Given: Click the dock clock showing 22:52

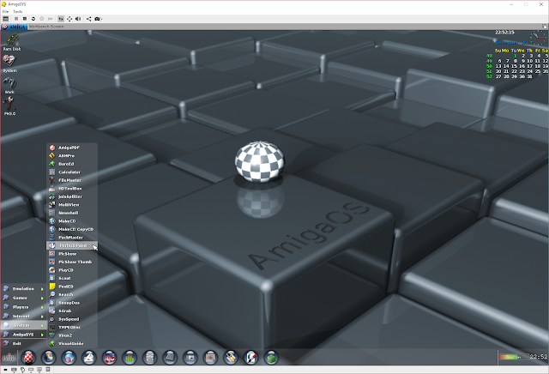Looking at the screenshot, I should point(539,357).
